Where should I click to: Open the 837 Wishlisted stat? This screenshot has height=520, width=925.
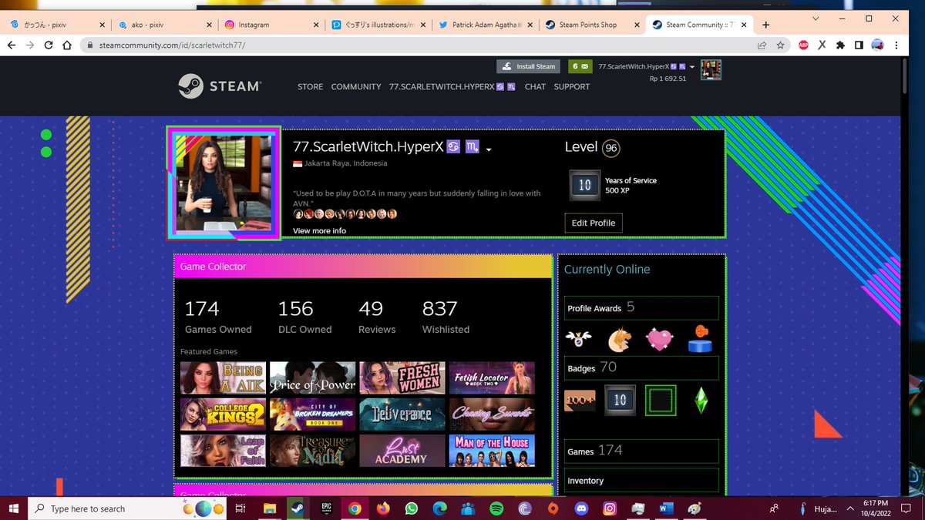click(446, 317)
